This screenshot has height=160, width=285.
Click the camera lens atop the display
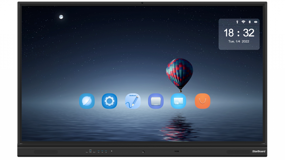click(142, 3)
